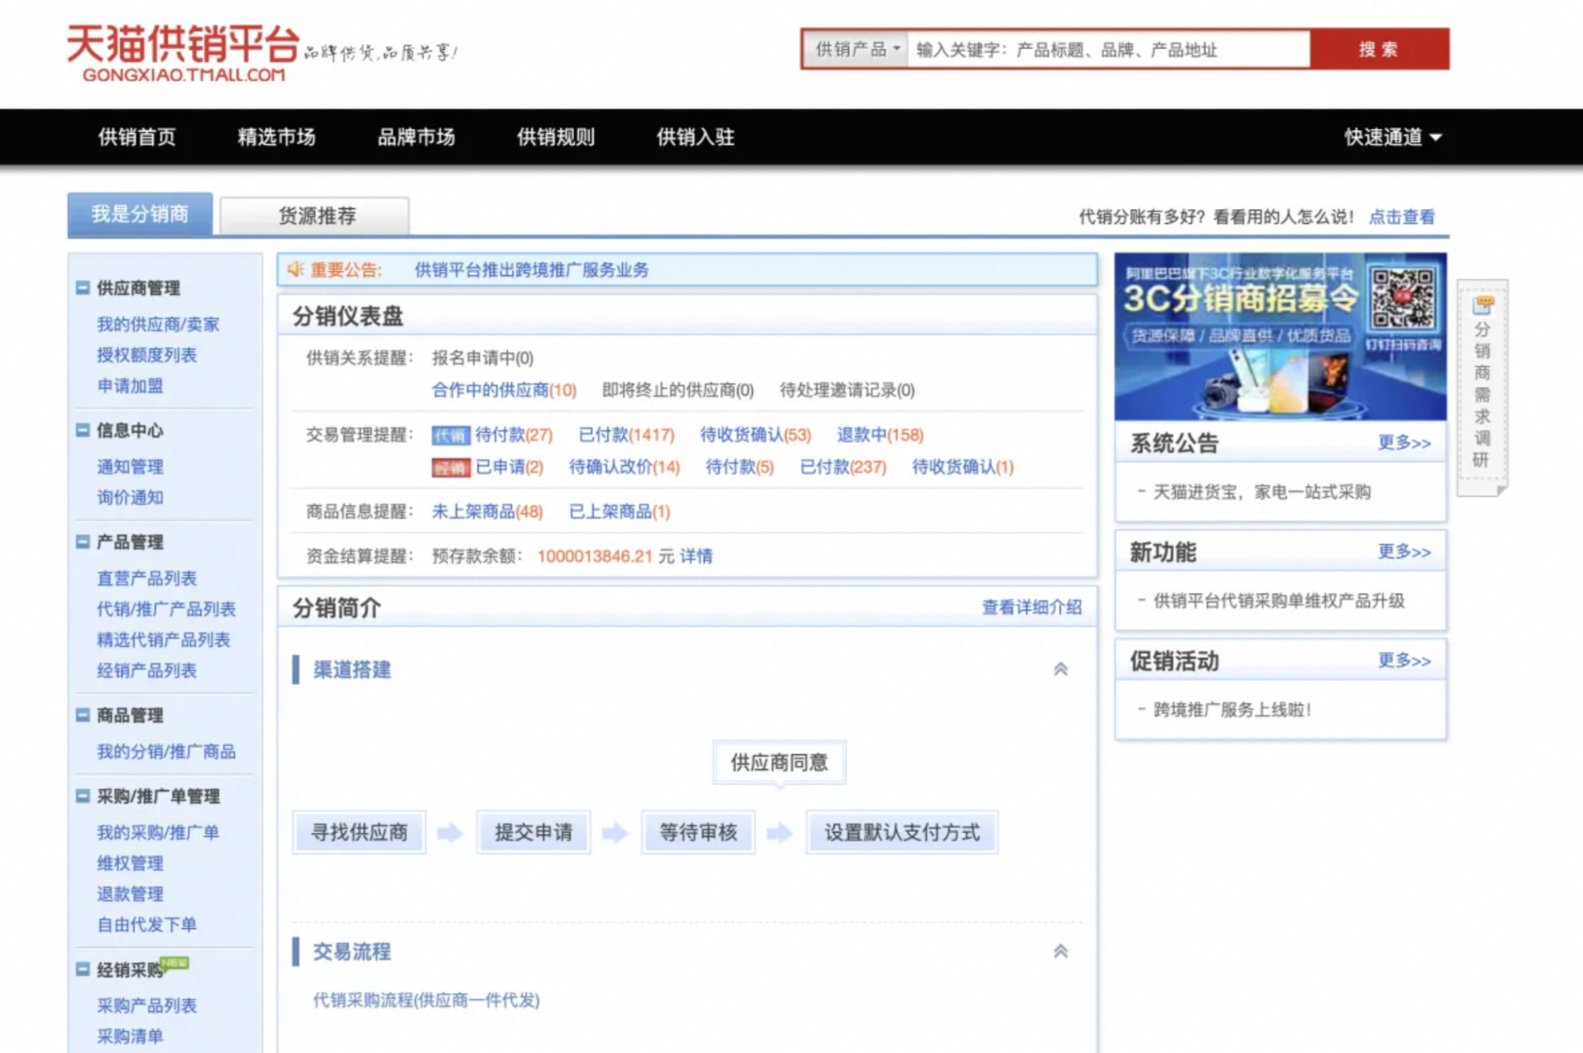The height and width of the screenshot is (1053, 1583).
Task: Open 供销规则 in the nav bar
Action: click(556, 137)
